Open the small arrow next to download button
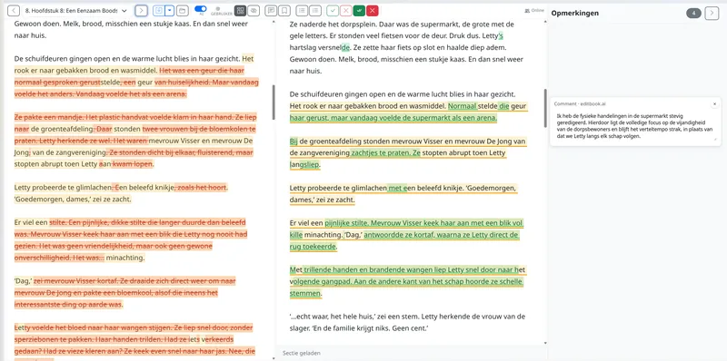Screen dimensions: 727x361 [170, 10]
